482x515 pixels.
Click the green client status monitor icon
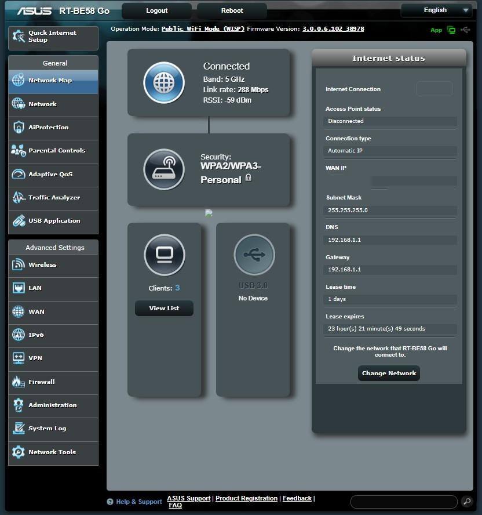pyautogui.click(x=452, y=30)
